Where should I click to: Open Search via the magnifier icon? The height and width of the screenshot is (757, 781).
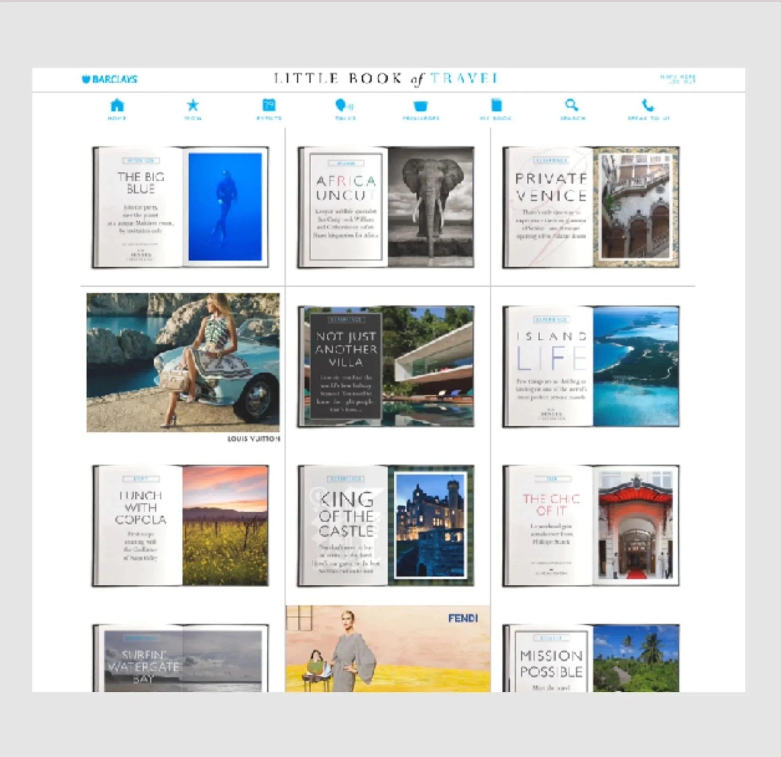pos(572,105)
